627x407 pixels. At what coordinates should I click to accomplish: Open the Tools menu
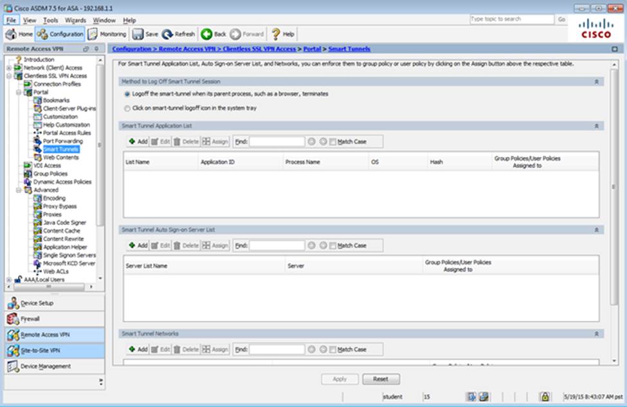[x=51, y=20]
